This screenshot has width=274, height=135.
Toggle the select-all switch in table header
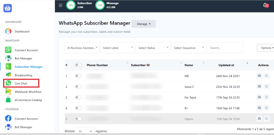pyautogui.click(x=78, y=65)
